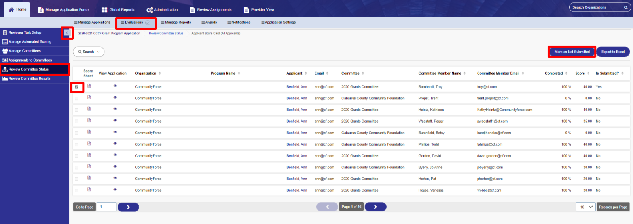633x224 pixels.
Task: Click Mark as Not Submitted button
Action: coord(572,52)
